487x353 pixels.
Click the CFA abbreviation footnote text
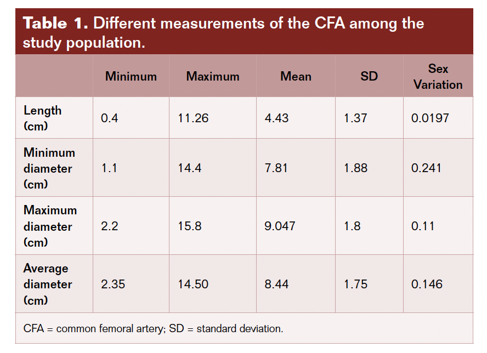pyautogui.click(x=153, y=329)
